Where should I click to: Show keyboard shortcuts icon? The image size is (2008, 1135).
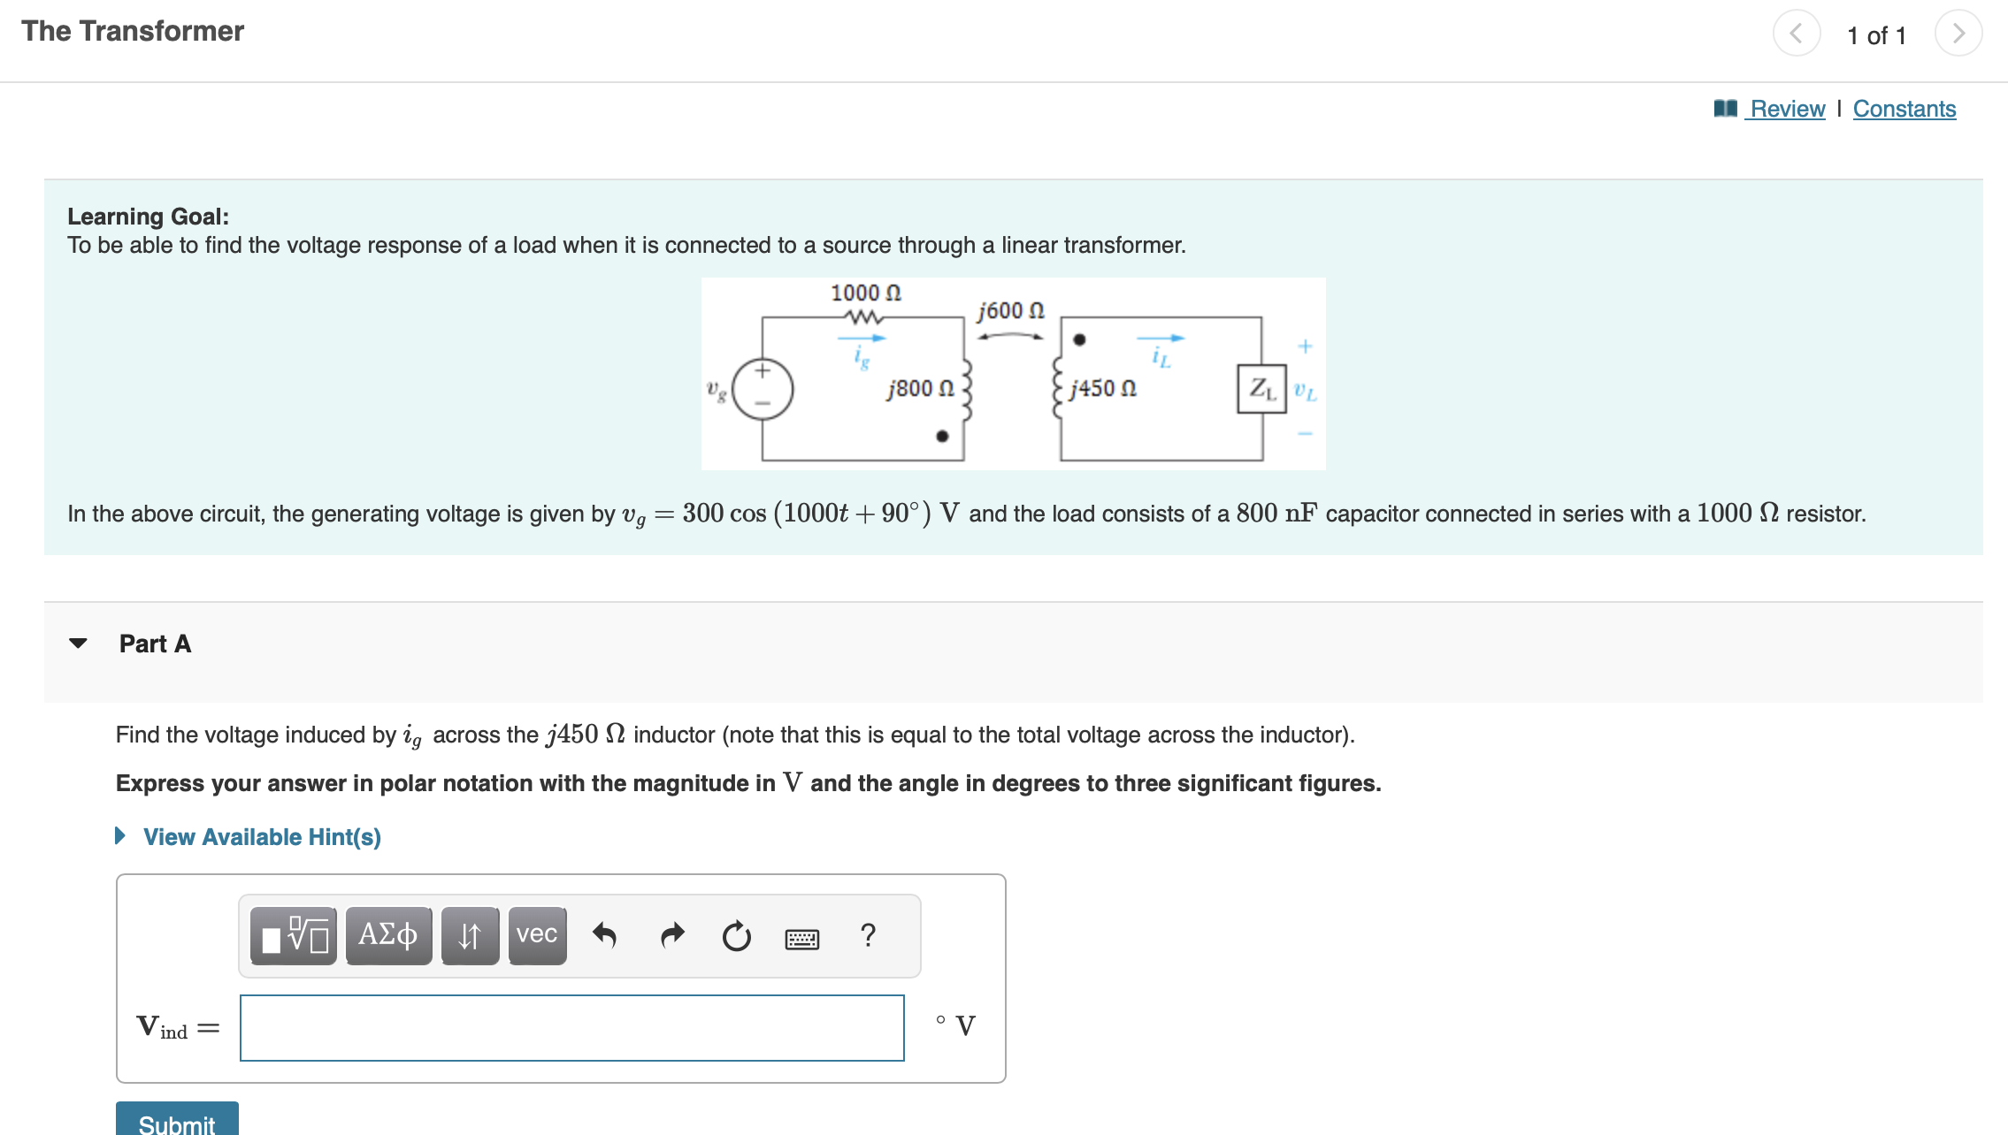coord(802,938)
